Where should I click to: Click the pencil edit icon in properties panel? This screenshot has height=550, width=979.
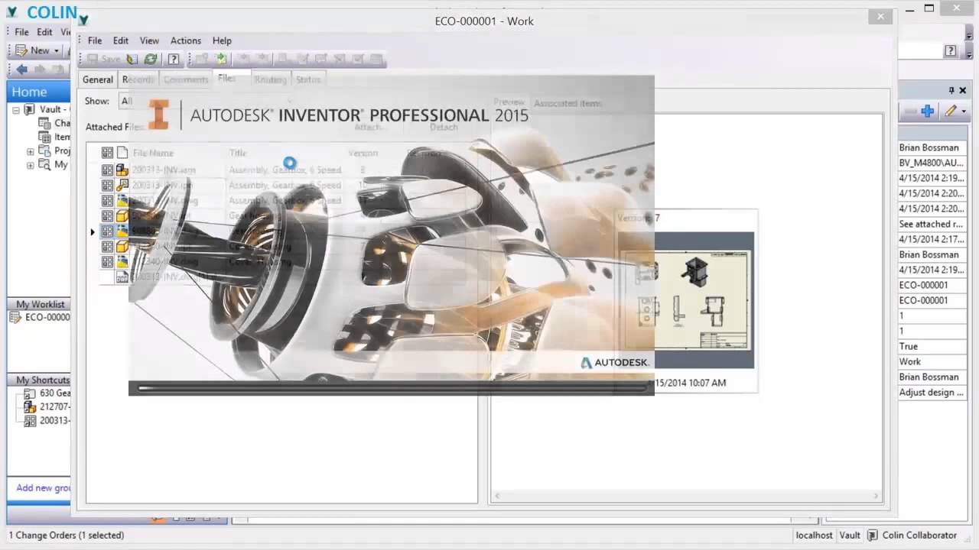951,111
